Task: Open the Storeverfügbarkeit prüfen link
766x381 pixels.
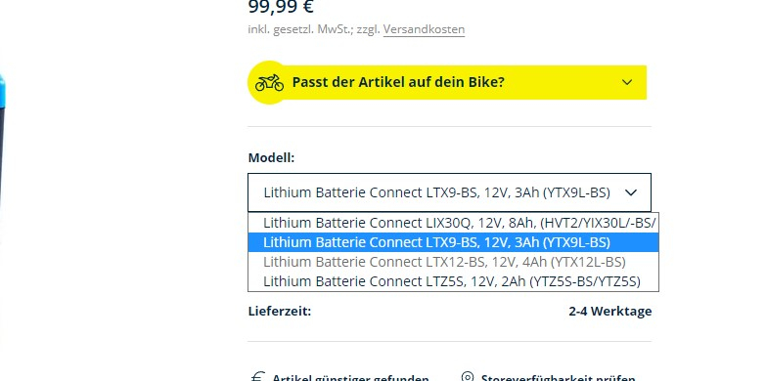Action: pyautogui.click(x=558, y=378)
